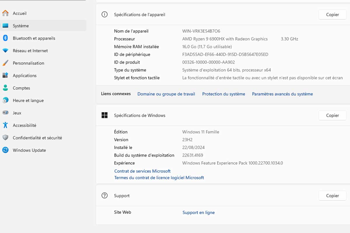Select Système in the sidebar
The width and height of the screenshot is (350, 233).
pyautogui.click(x=43, y=26)
